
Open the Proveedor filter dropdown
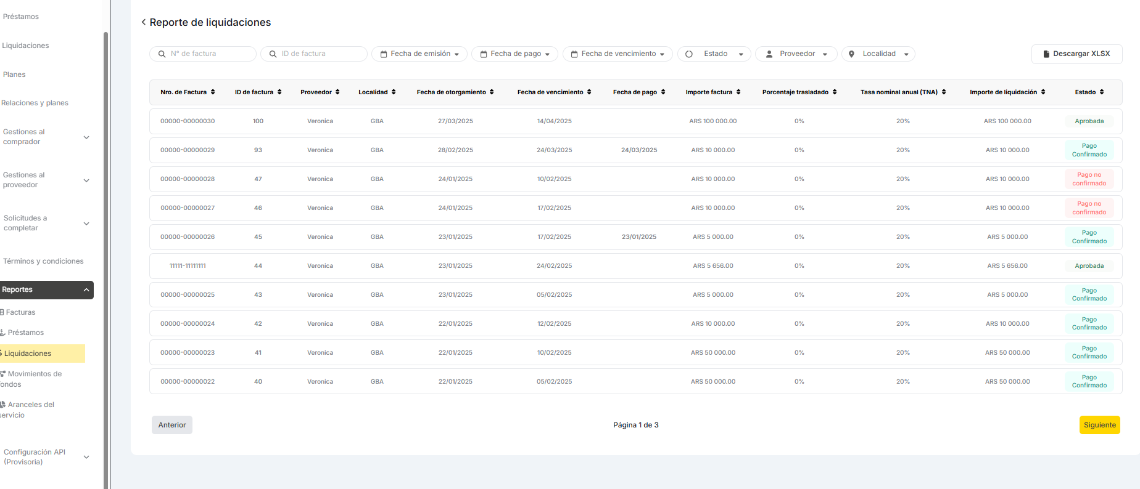coord(796,54)
